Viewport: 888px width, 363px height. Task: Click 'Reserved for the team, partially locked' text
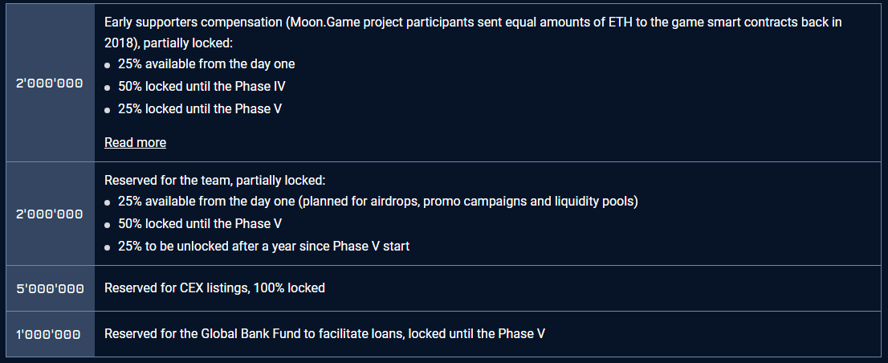214,181
